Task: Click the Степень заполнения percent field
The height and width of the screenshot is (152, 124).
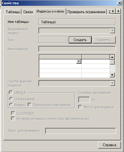Action: (x=84, y=100)
